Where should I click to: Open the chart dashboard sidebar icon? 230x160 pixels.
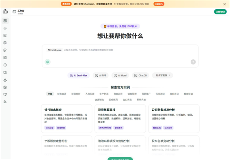coord(5,57)
